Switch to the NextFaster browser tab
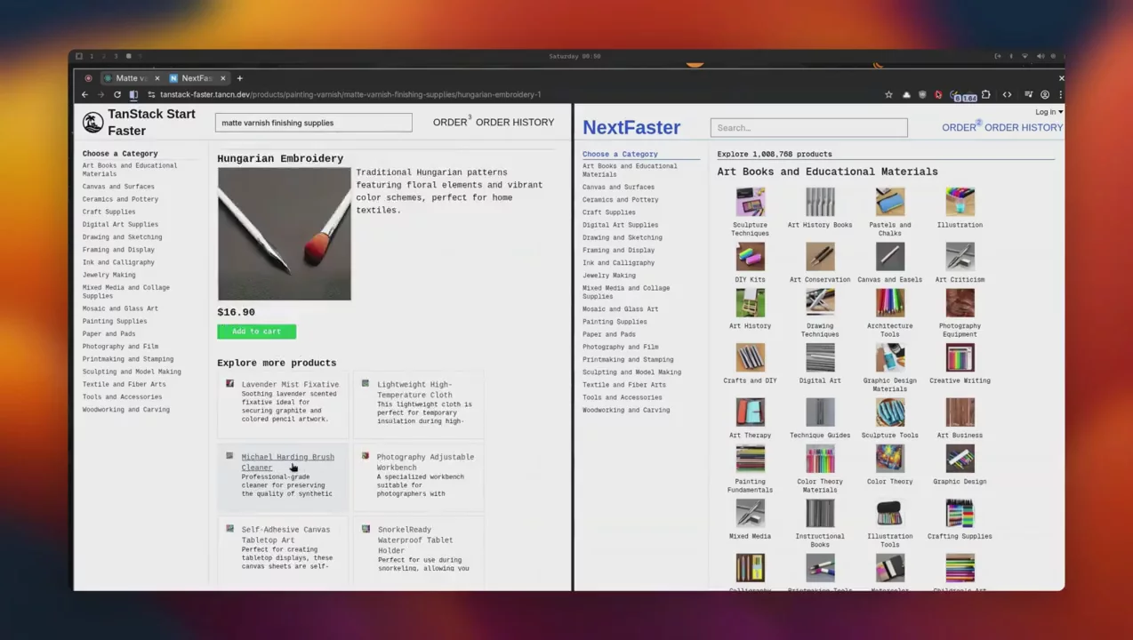1133x640 pixels. (197, 78)
